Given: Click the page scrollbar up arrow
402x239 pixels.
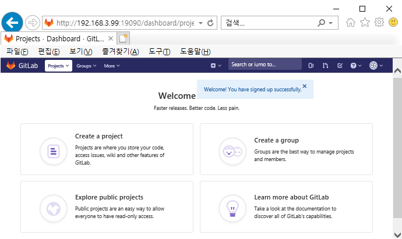Looking at the screenshot, I should point(397,71).
